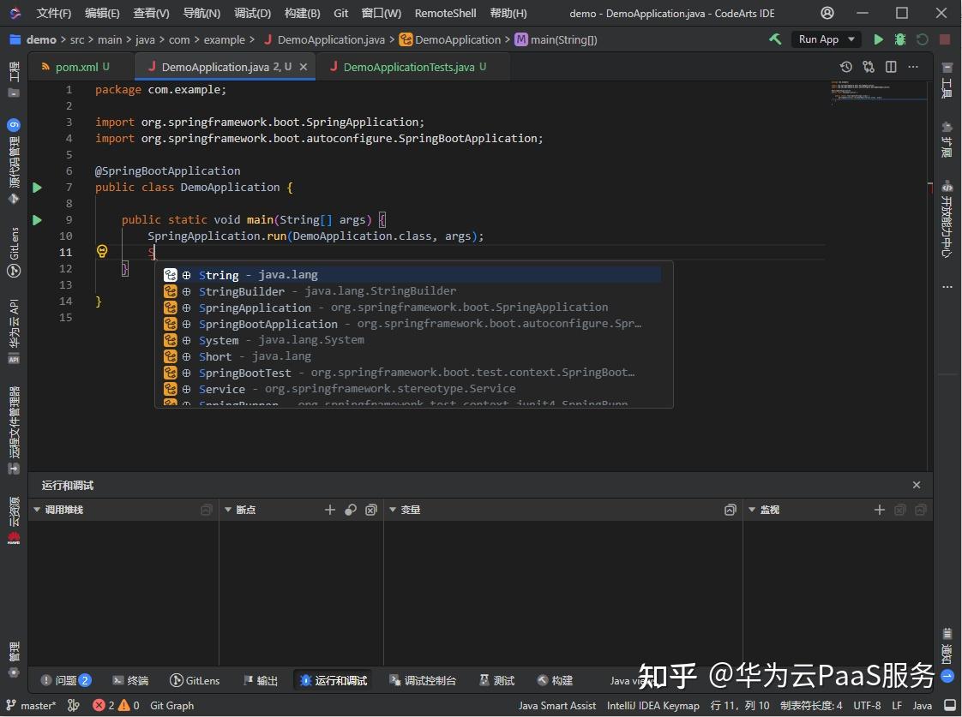The height and width of the screenshot is (717, 962).
Task: Start debugging with the green bug icon
Action: coord(899,39)
